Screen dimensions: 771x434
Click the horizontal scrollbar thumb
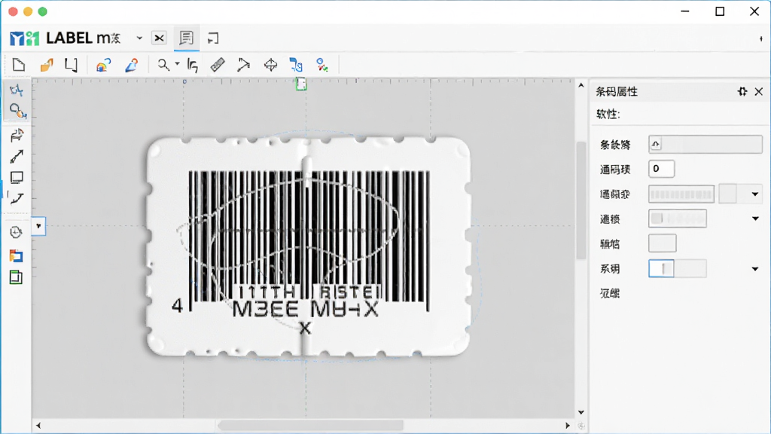[x=311, y=425]
